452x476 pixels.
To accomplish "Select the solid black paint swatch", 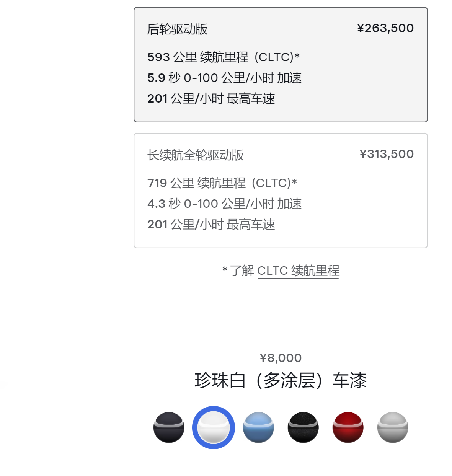I will (x=303, y=427).
